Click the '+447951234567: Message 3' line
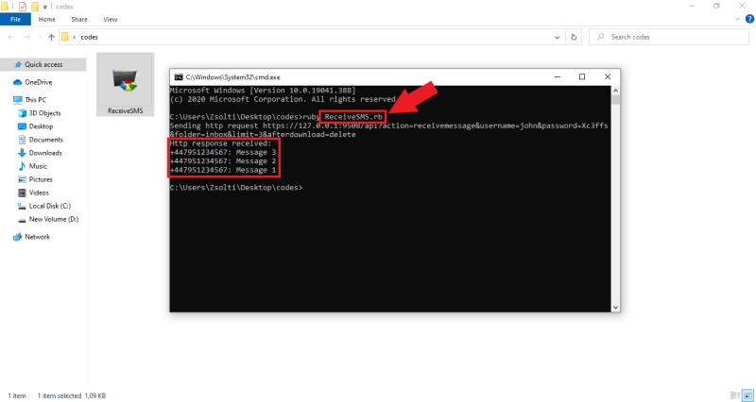 click(223, 152)
